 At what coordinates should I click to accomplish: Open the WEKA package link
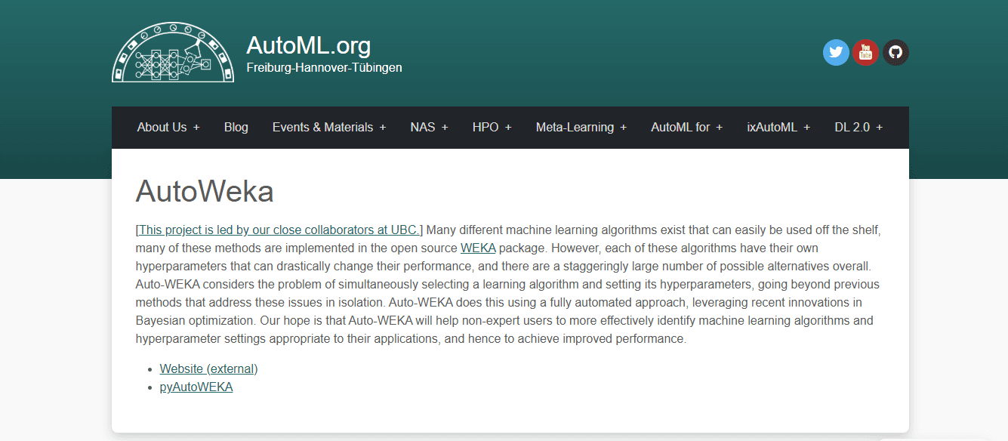coord(478,248)
